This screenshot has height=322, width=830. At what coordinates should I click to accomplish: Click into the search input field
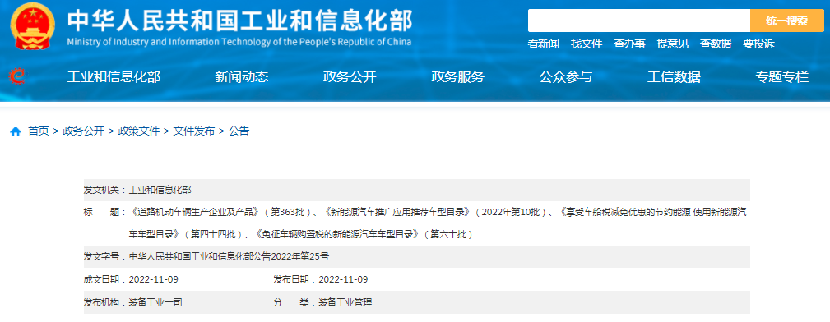(639, 21)
